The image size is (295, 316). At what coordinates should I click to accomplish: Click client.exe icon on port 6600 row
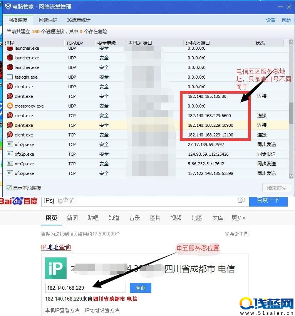tap(10, 116)
